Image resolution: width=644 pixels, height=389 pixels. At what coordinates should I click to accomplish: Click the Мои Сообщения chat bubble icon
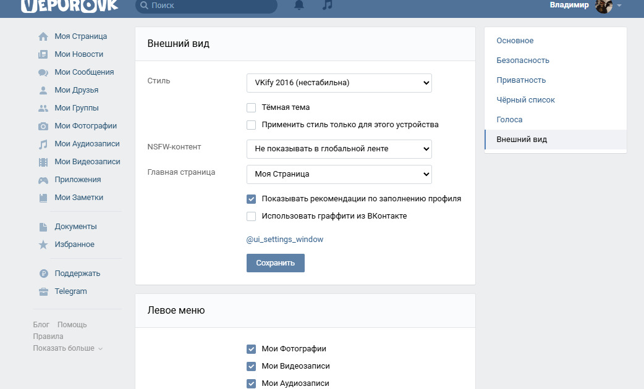tap(43, 72)
